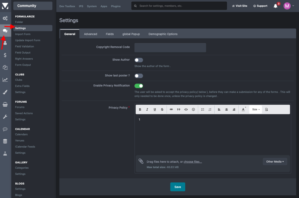This screenshot has width=299, height=198.
Task: Click the Bold icon in editor toolbar
Action: 140,109
